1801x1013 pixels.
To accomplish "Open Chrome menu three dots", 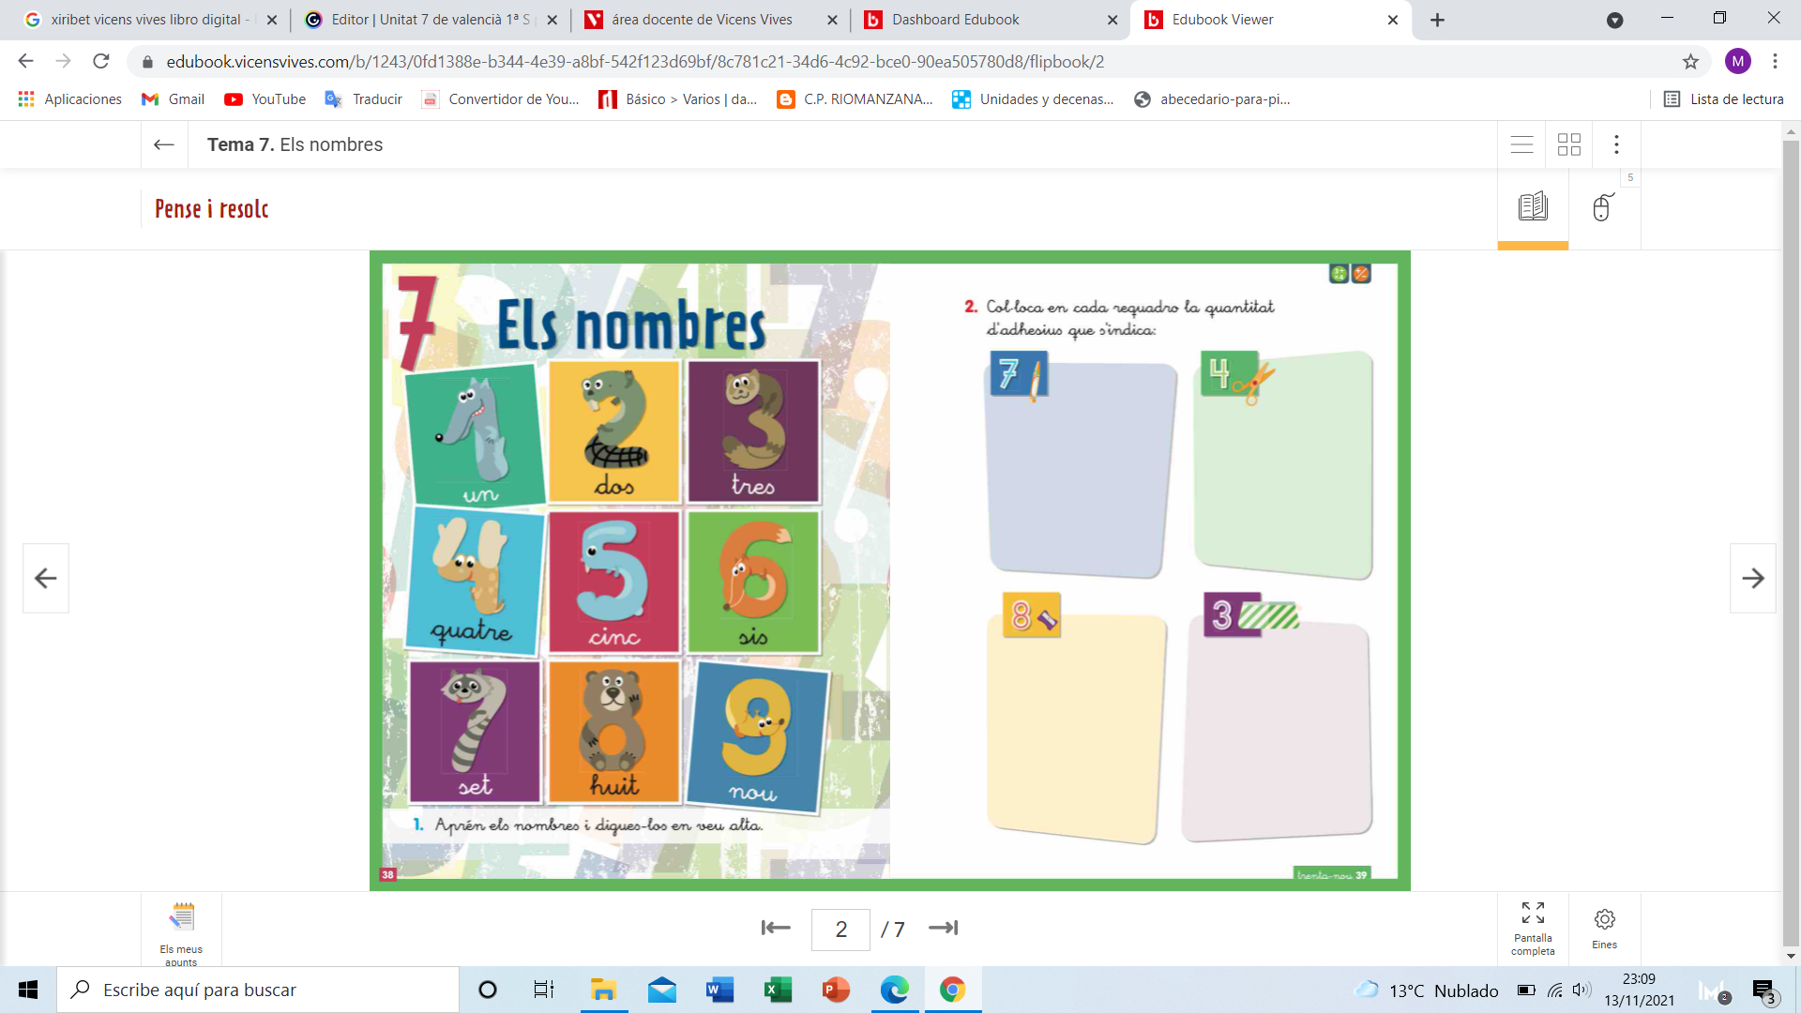I will coord(1775,61).
